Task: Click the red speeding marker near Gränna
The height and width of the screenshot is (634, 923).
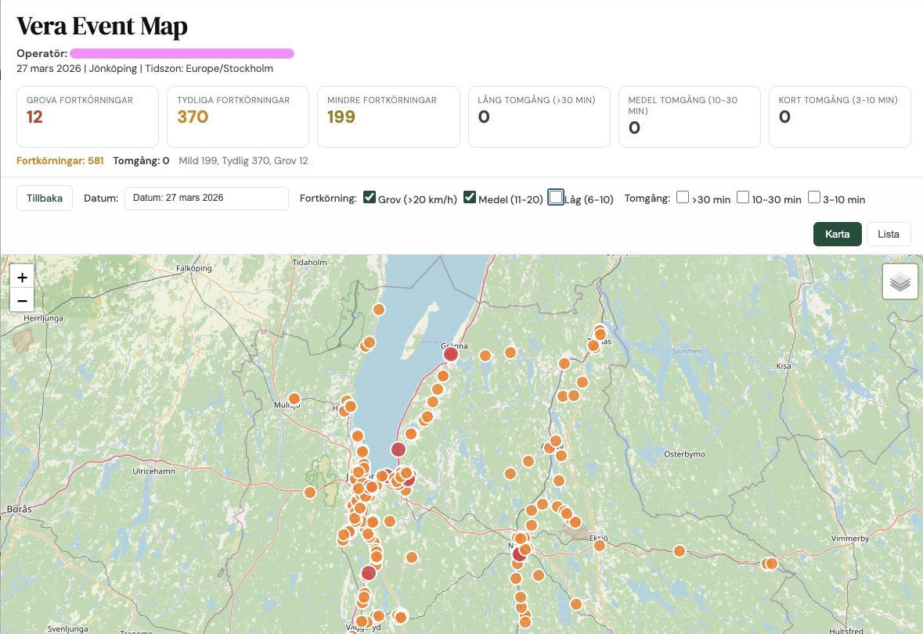Action: [450, 354]
